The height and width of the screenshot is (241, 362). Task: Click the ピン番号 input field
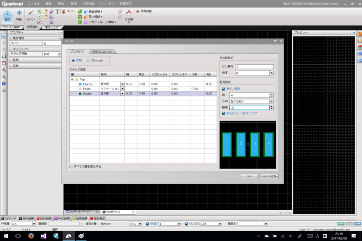(254, 66)
